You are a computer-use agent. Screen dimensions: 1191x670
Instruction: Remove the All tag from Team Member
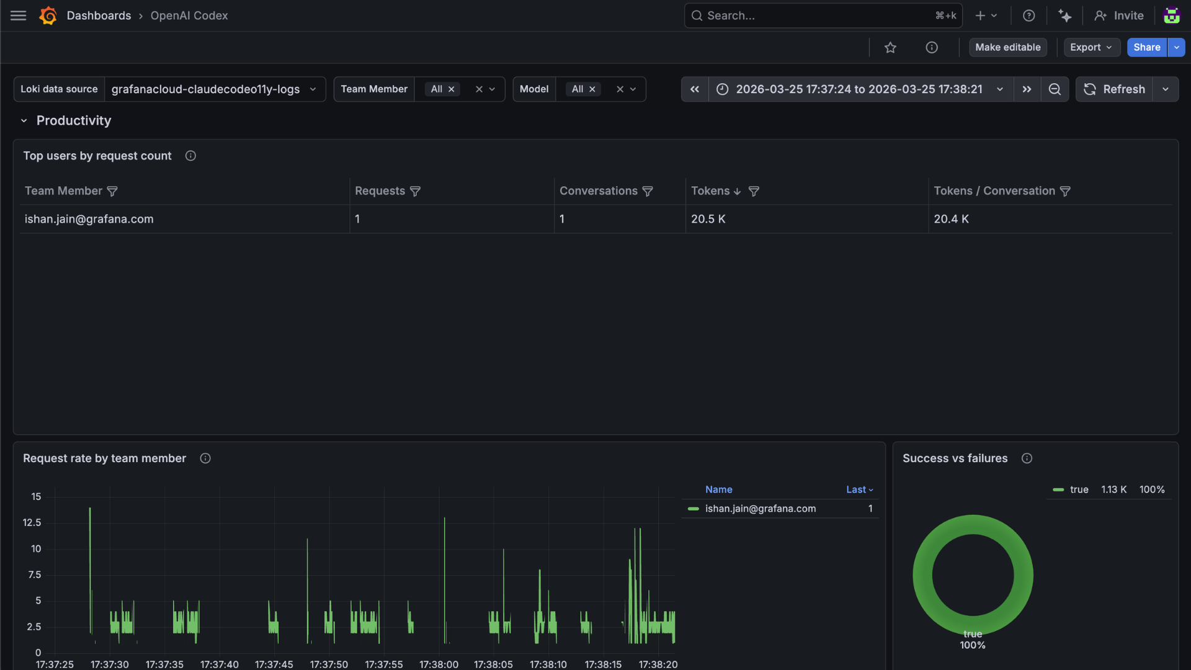[x=452, y=89]
